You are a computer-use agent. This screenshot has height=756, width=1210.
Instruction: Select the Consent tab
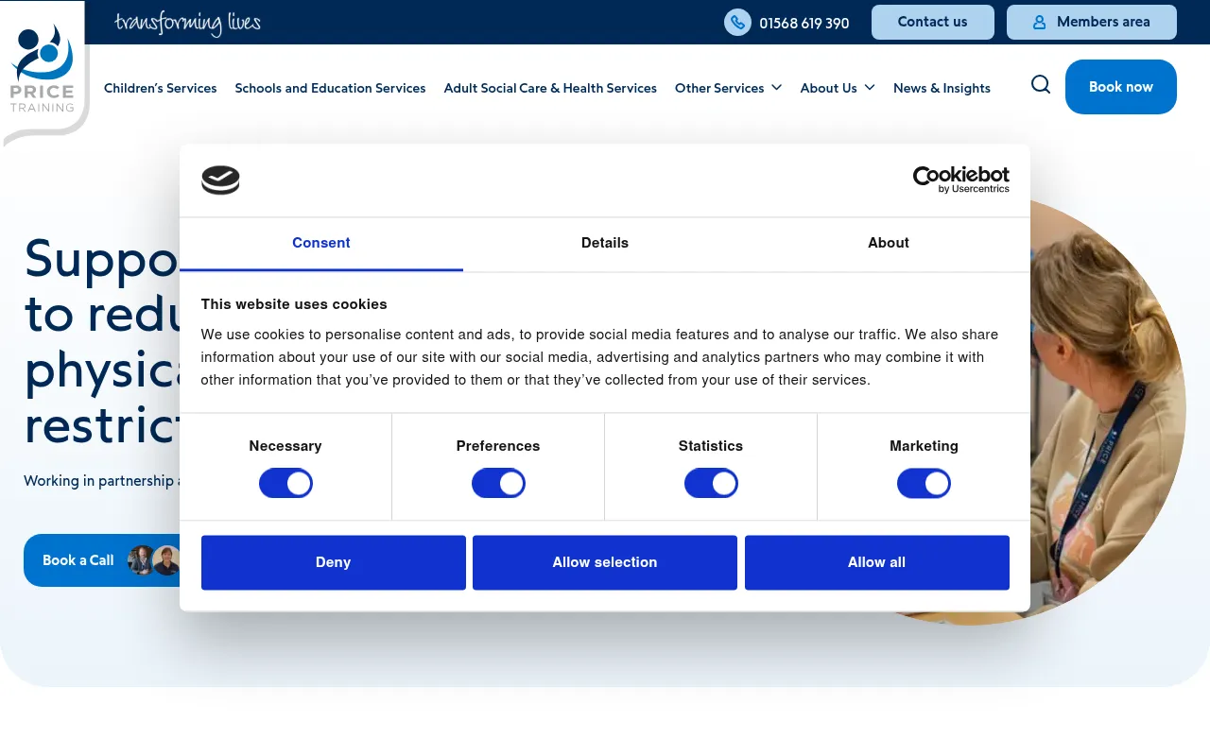tap(321, 244)
